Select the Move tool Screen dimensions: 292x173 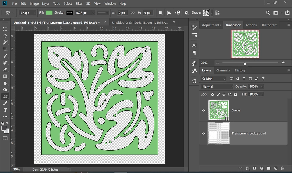pyautogui.click(x=5, y=36)
